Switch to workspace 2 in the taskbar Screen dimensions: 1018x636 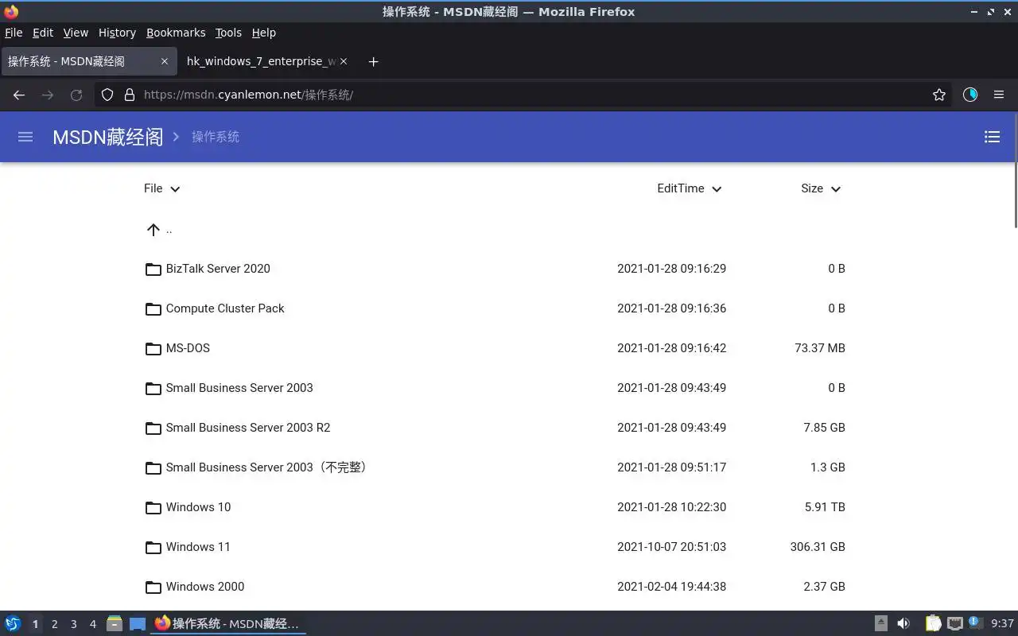[54, 624]
